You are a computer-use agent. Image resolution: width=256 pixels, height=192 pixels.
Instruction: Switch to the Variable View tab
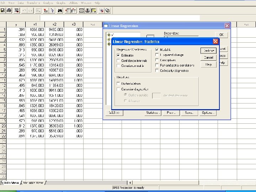pyautogui.click(x=33, y=183)
